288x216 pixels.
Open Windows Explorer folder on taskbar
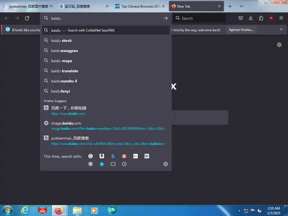(x=77, y=210)
